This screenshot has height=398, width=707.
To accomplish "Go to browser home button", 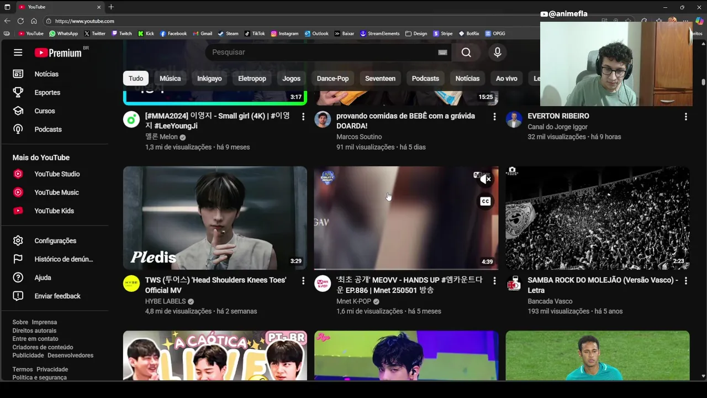I will tap(34, 21).
